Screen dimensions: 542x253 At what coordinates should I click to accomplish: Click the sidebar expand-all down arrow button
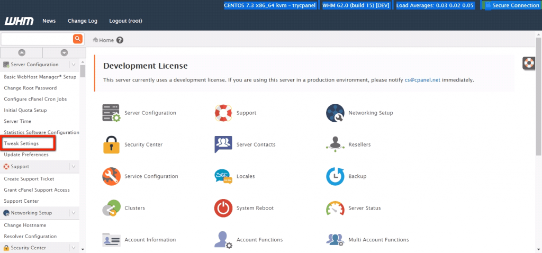click(64, 53)
